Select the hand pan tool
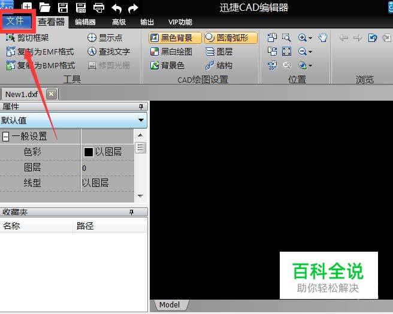Screen dimensions: 393x314 click(x=323, y=38)
